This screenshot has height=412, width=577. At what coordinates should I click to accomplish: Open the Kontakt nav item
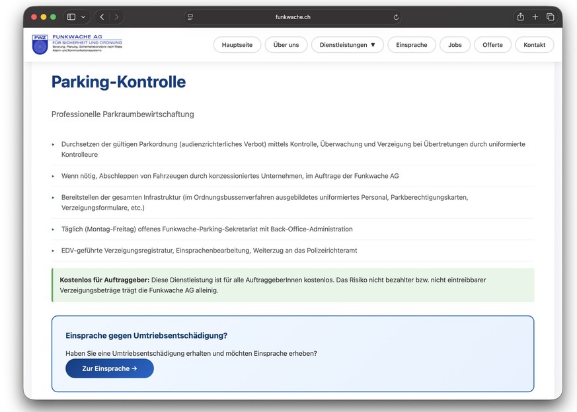click(534, 45)
